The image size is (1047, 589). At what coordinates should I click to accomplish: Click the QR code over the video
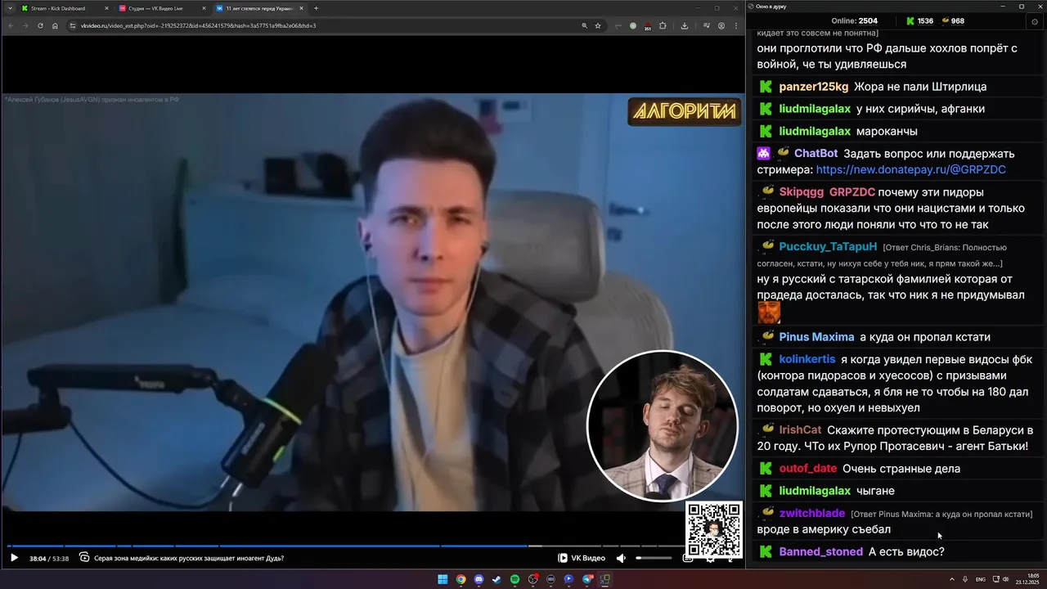click(x=714, y=530)
